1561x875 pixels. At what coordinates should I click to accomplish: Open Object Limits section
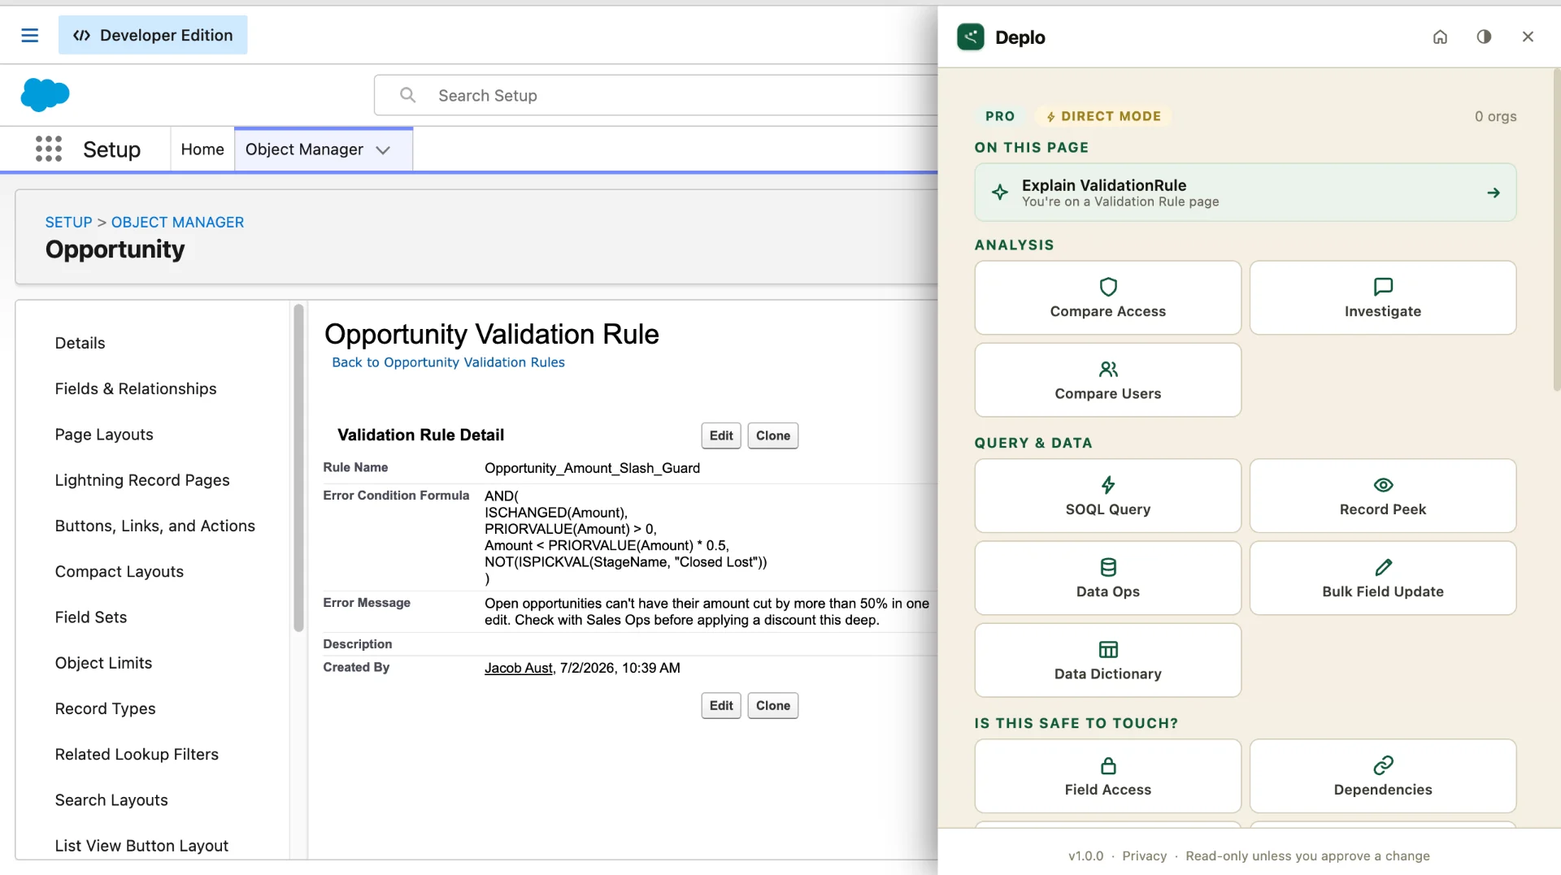click(103, 663)
